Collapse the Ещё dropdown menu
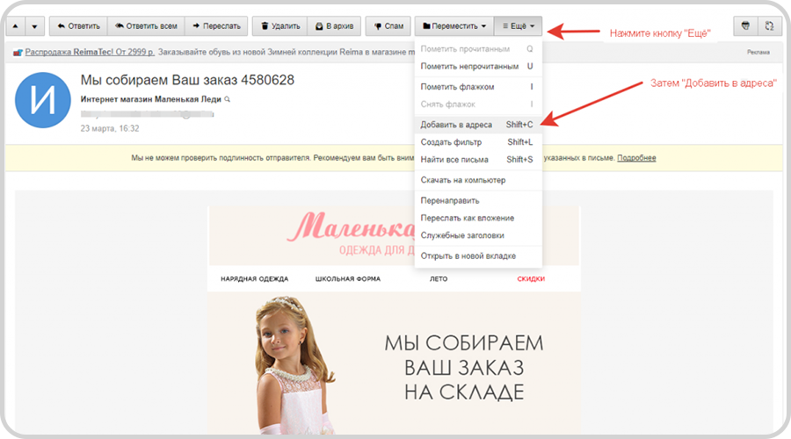 point(519,26)
